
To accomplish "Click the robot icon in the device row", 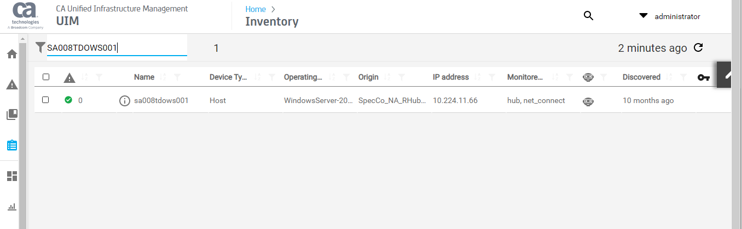I will [x=588, y=101].
